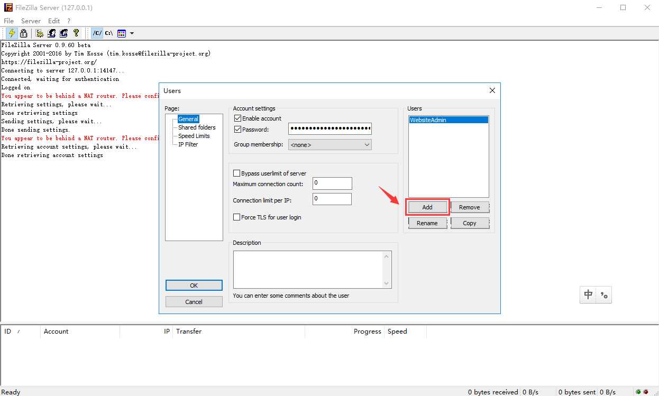Click the 'Logged on' log line
The width and height of the screenshot is (659, 396).
click(x=16, y=88)
